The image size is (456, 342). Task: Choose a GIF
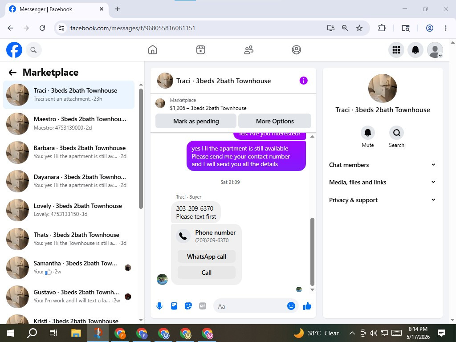(203, 306)
